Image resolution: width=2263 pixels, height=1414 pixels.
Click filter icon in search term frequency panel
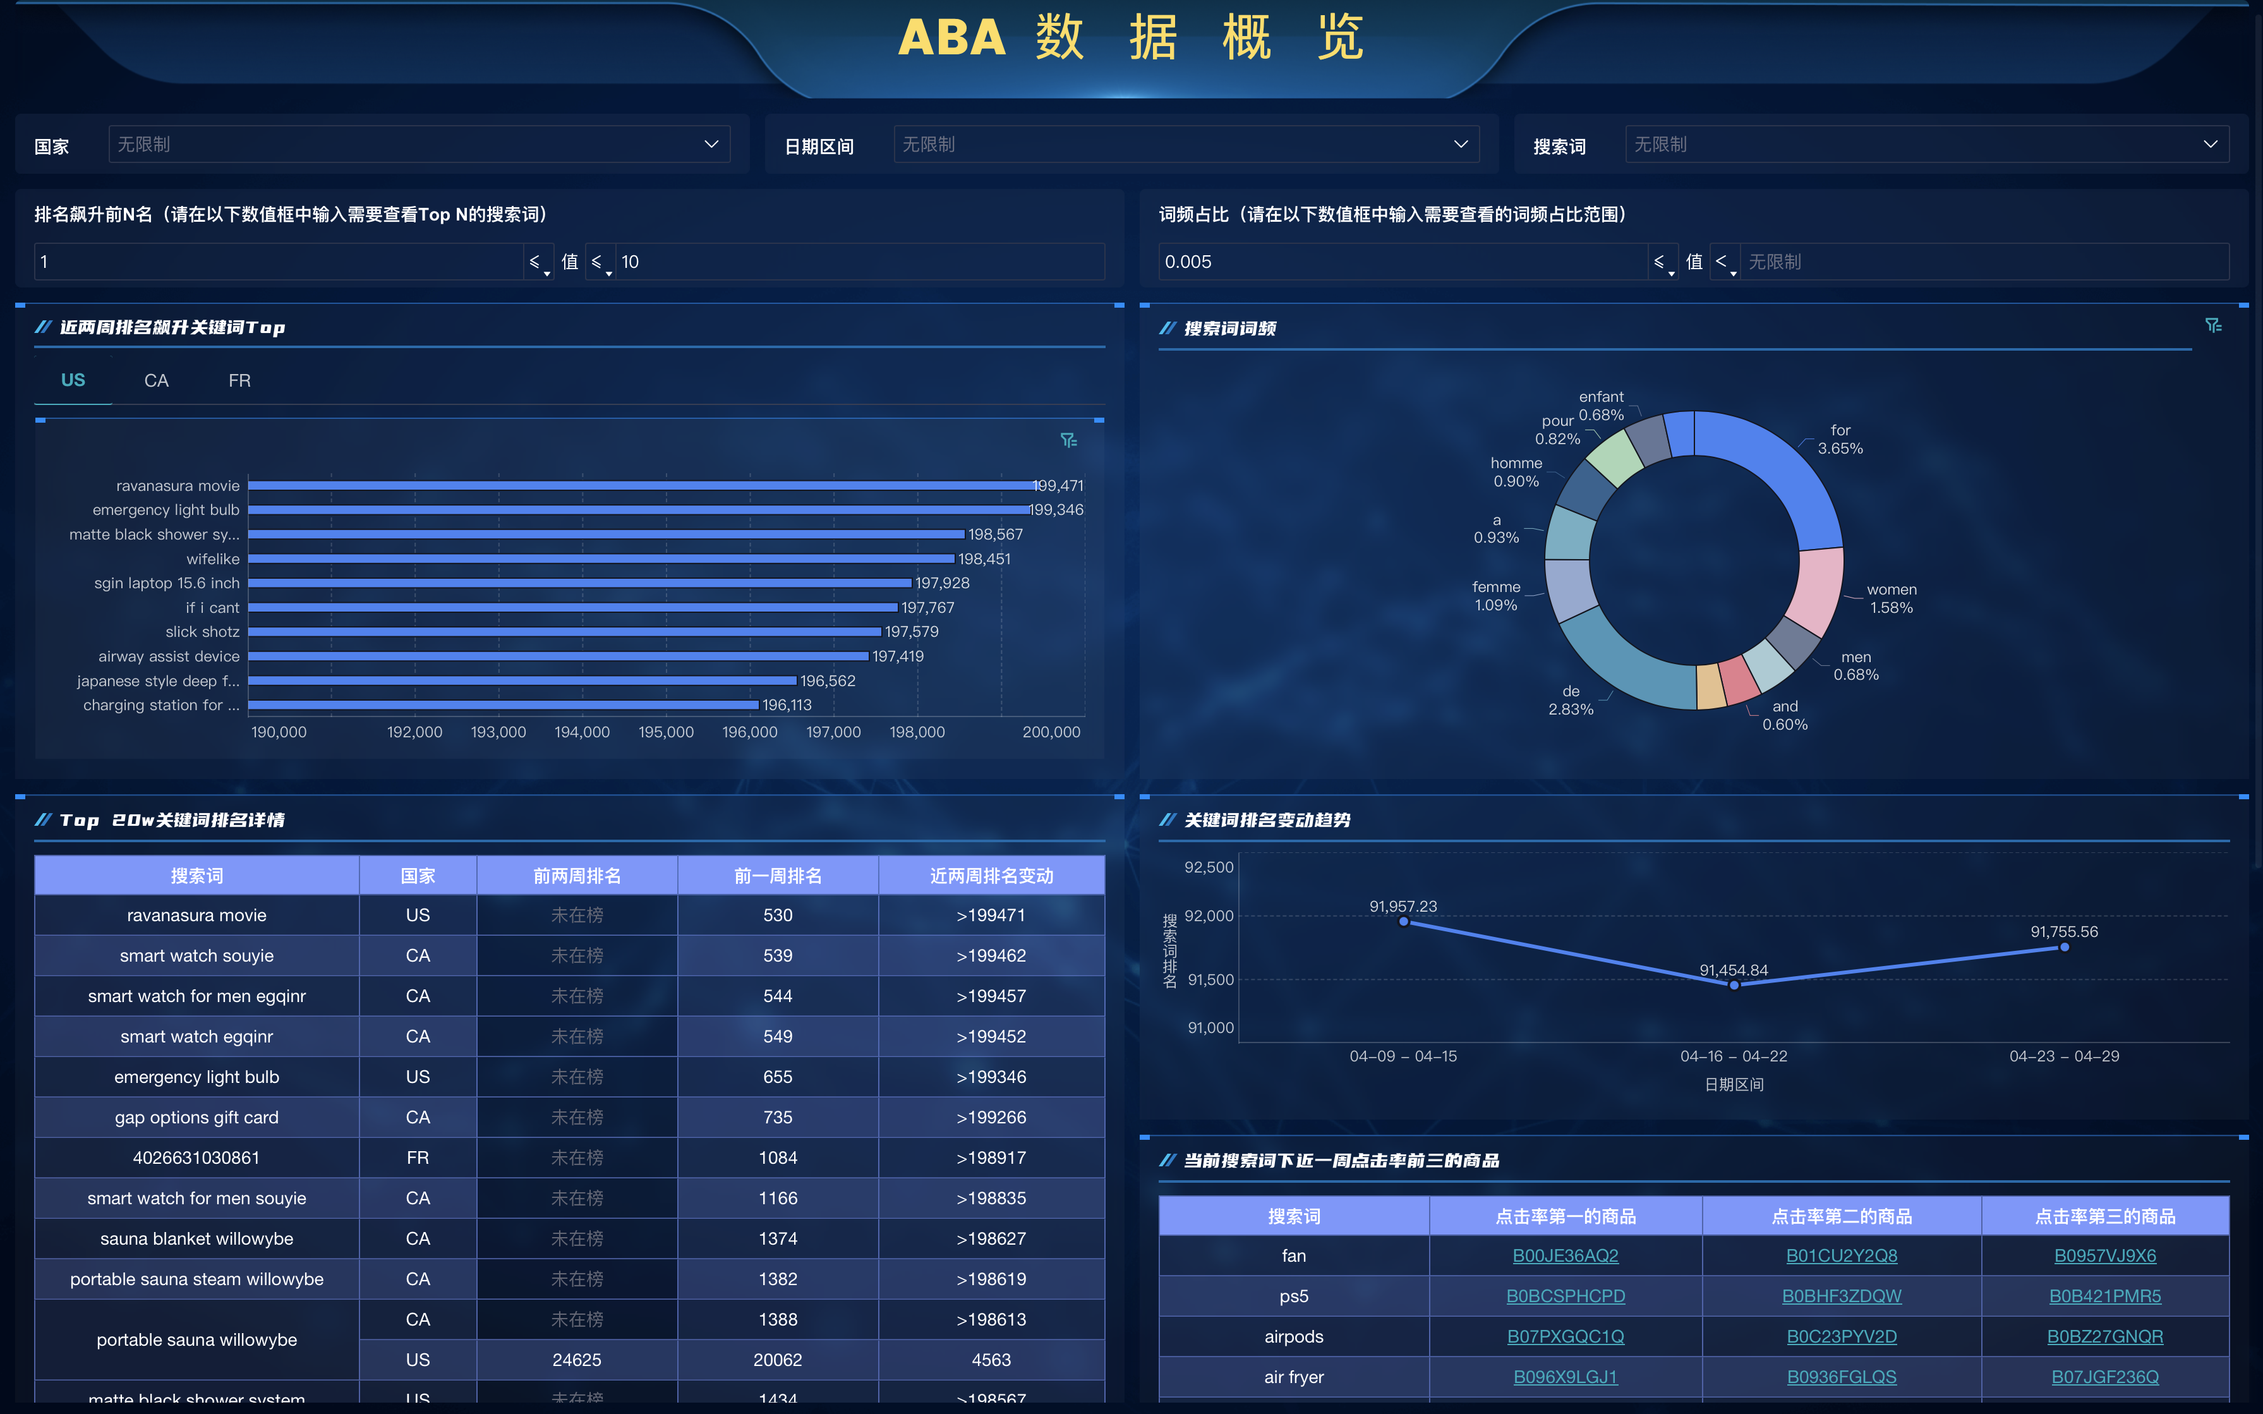2212,325
